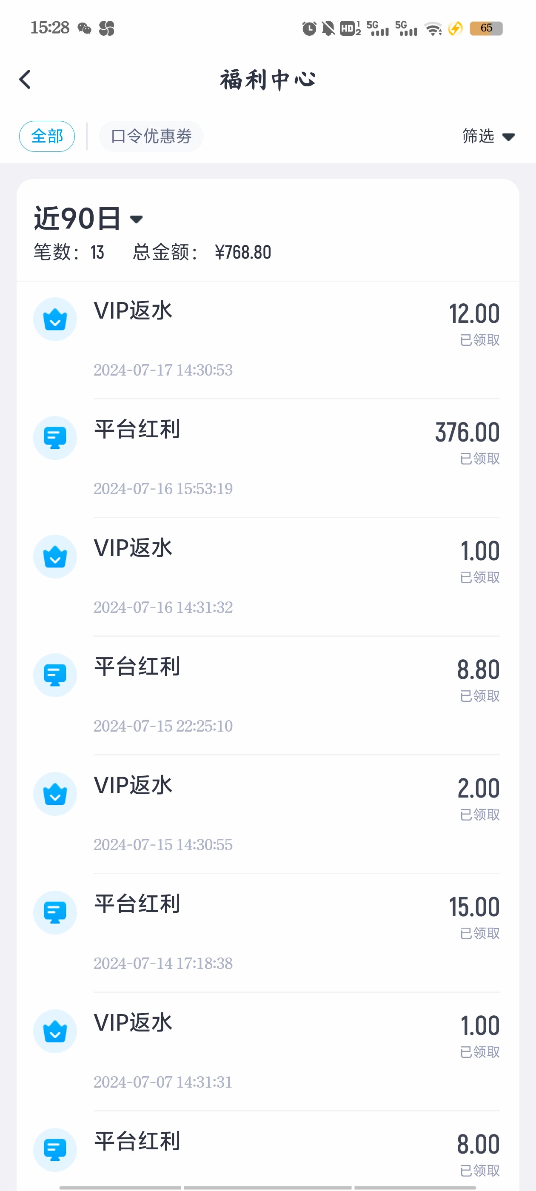Tap monitor icon of 8.00 平台红利 entry

[55, 1150]
